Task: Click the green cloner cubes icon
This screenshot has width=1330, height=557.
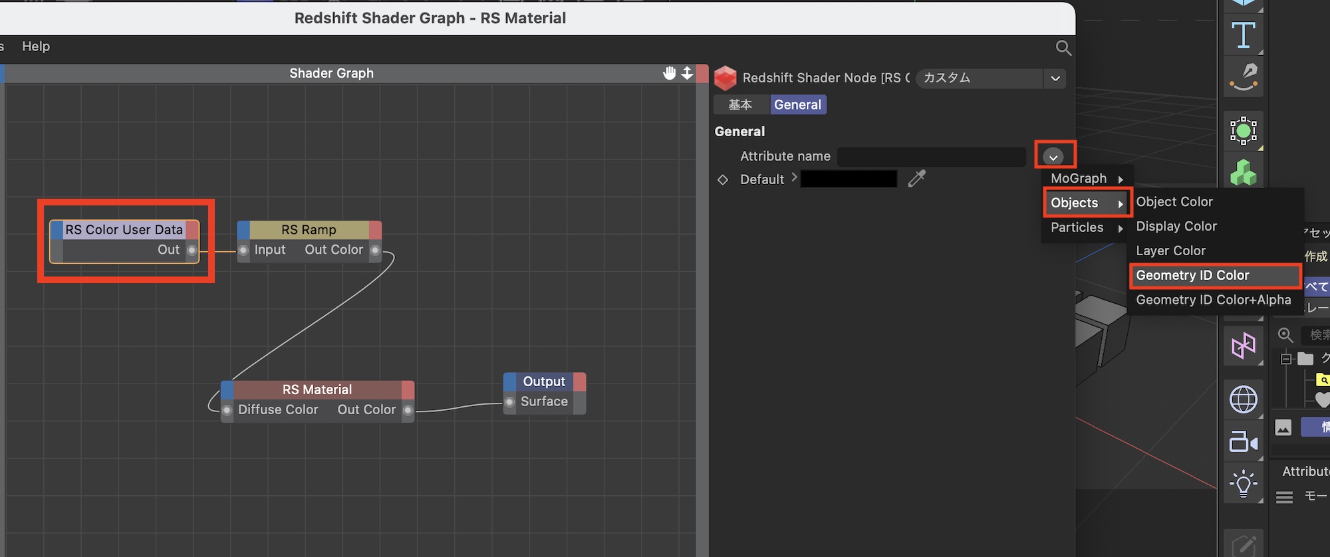Action: click(x=1243, y=173)
